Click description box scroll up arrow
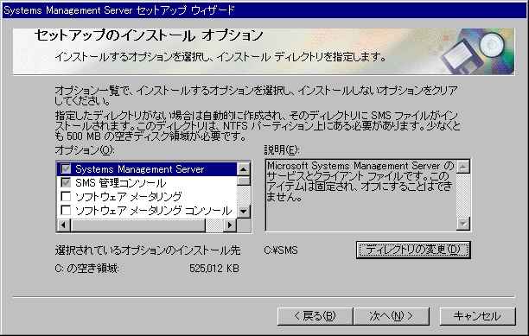This screenshot has width=529, height=336. [463, 167]
